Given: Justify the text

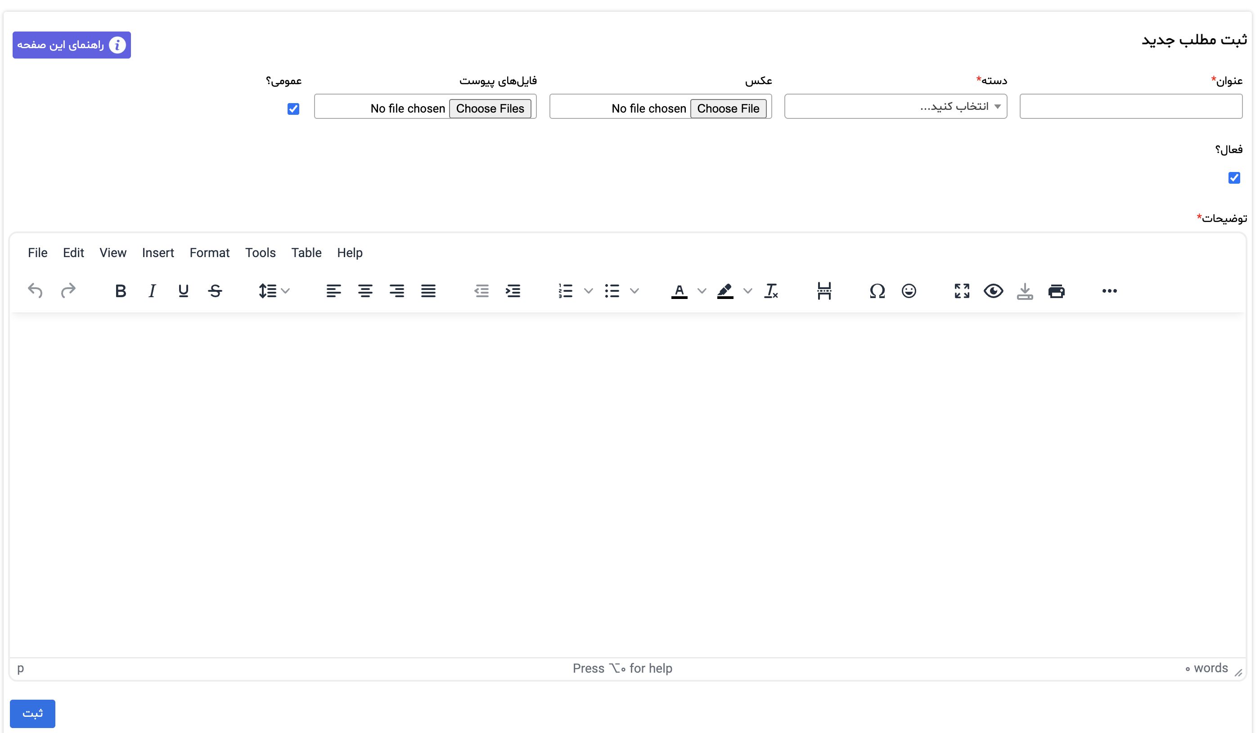Looking at the screenshot, I should 428,291.
